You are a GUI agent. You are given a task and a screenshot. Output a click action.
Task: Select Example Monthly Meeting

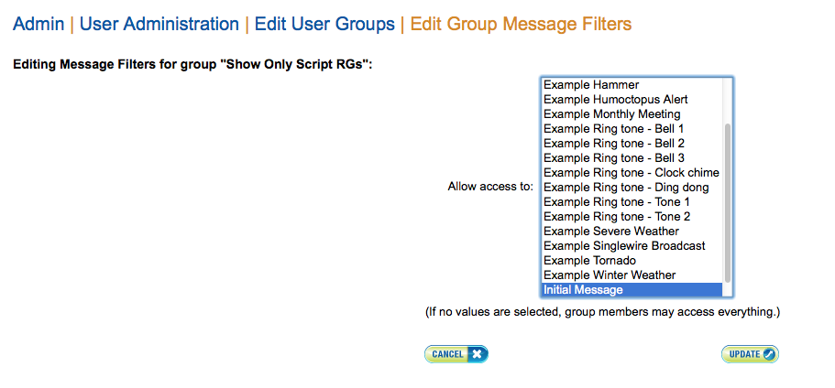[632, 113]
